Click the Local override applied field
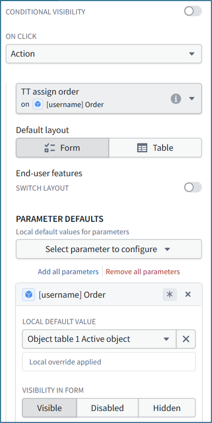 109,361
